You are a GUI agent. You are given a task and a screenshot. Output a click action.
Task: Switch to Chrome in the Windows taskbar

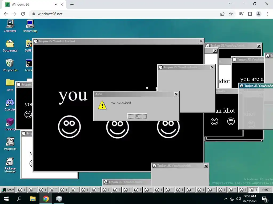pos(46,199)
